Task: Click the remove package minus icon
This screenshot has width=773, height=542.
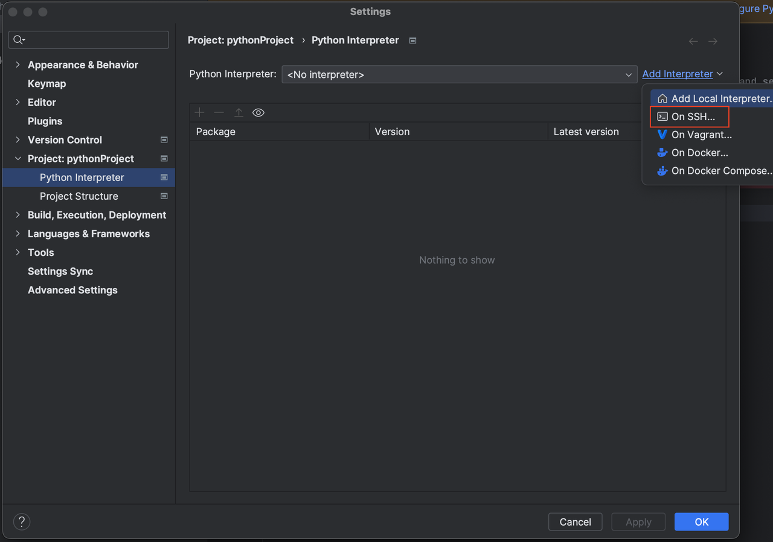Action: 219,113
